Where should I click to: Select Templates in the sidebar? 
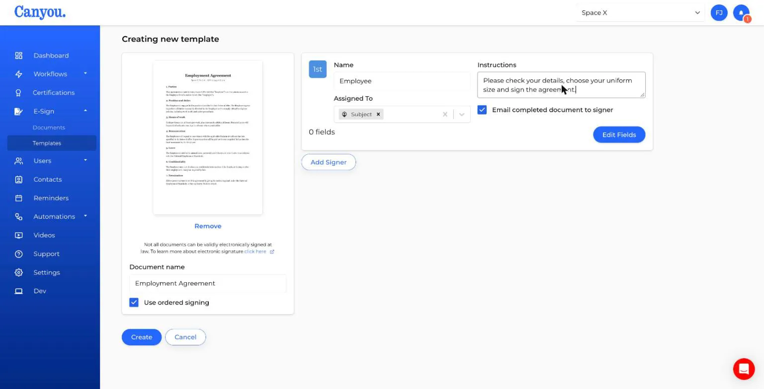point(52,143)
